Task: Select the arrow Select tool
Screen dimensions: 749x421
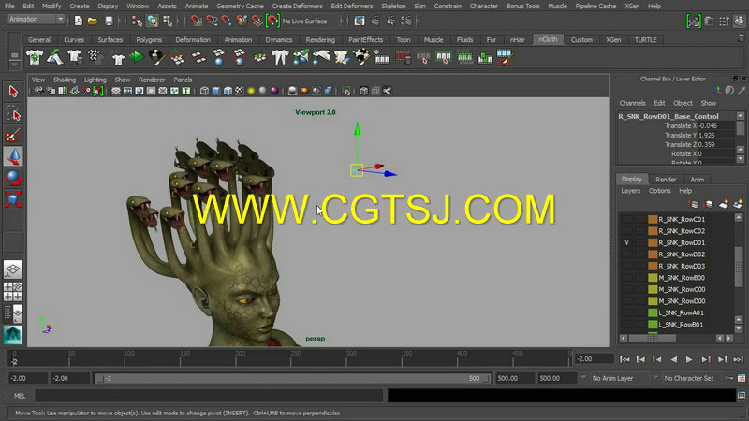Action: tap(13, 91)
